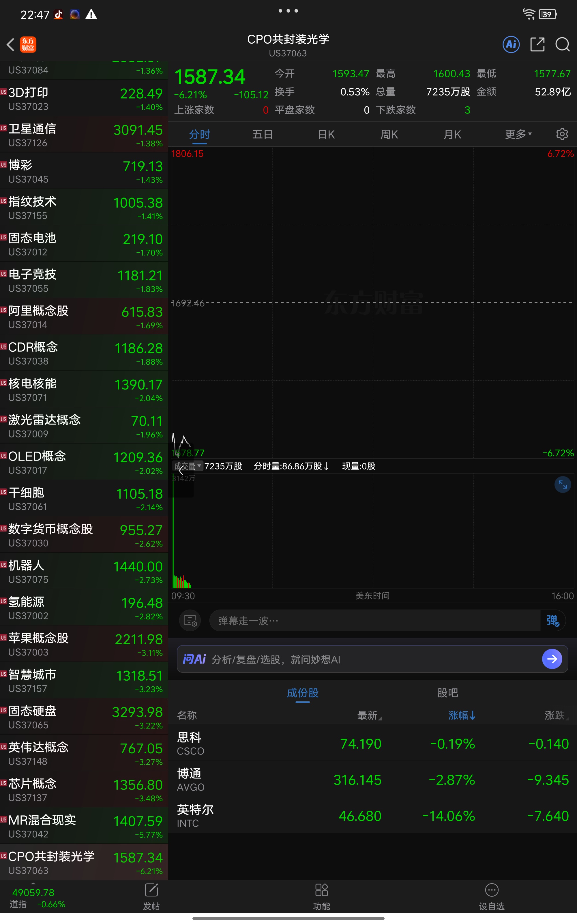577x924 pixels.
Task: Open the AI assistant icon in header
Action: click(x=511, y=45)
